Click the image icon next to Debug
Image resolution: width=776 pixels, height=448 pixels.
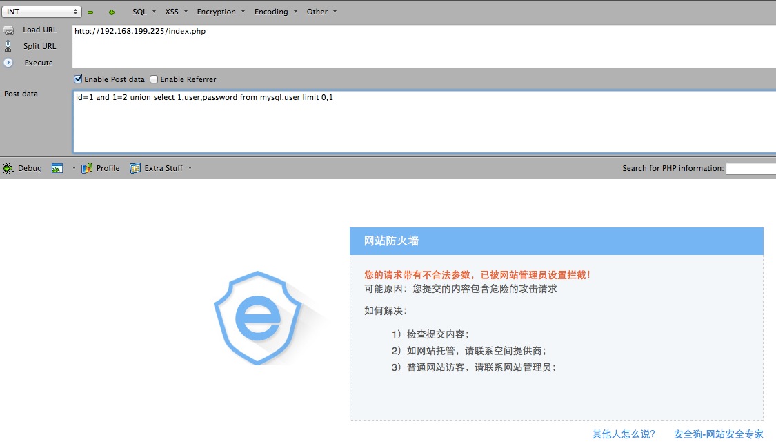click(57, 169)
